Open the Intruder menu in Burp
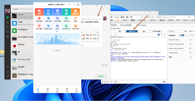 [116, 17]
